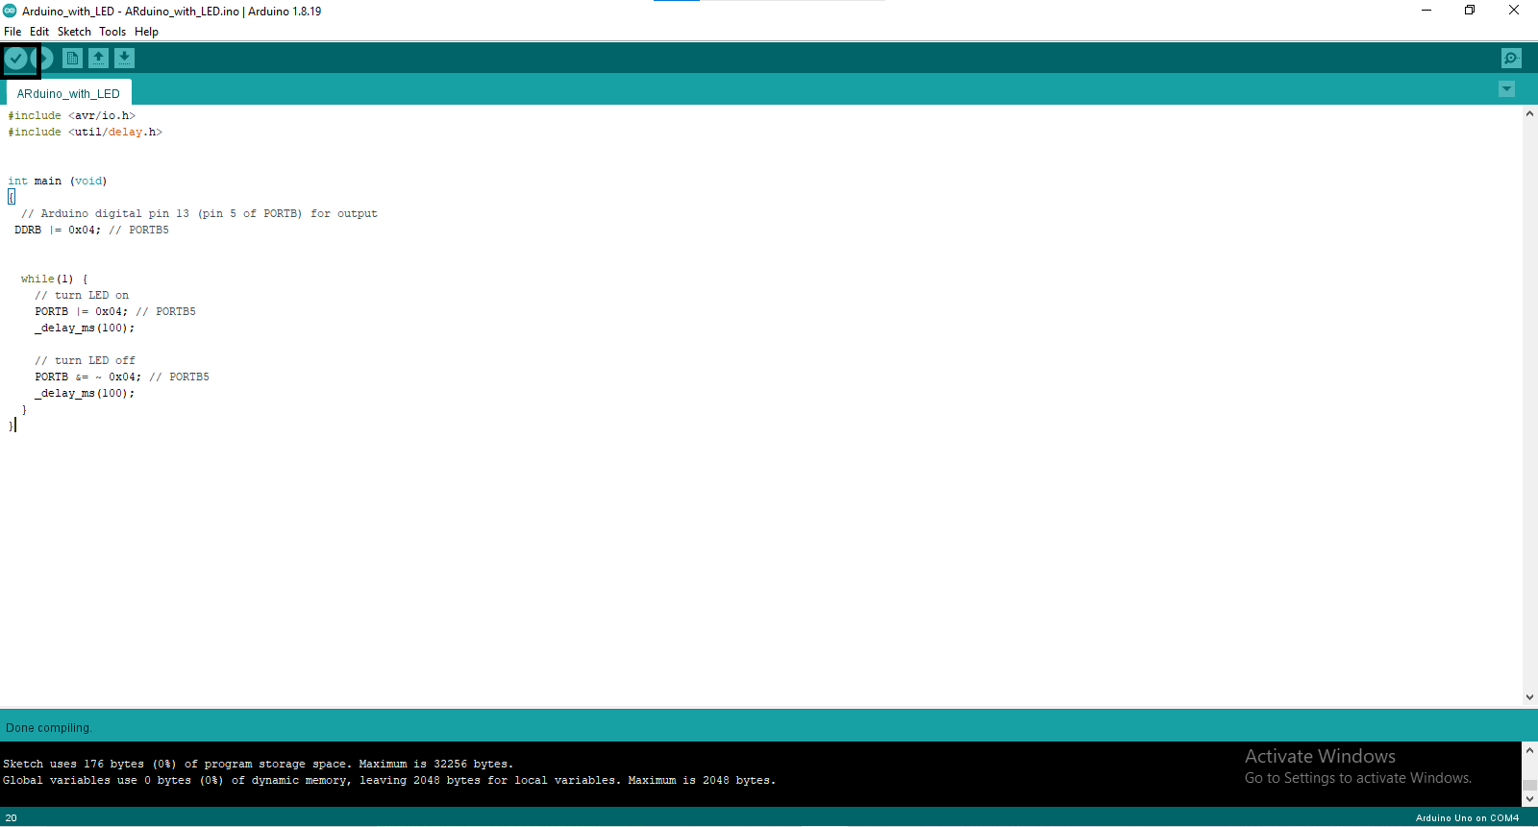Minimize the Arduino IDE window
The height and width of the screenshot is (827, 1538).
pyautogui.click(x=1426, y=11)
